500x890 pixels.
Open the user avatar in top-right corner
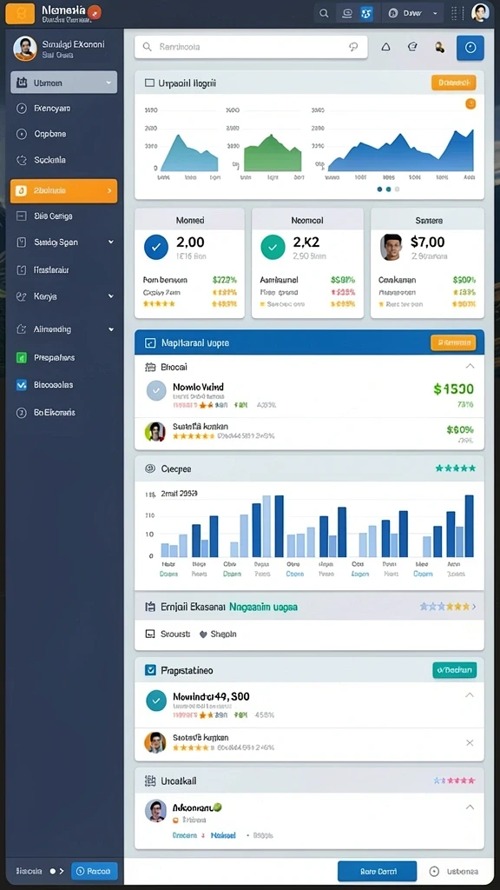point(479,13)
